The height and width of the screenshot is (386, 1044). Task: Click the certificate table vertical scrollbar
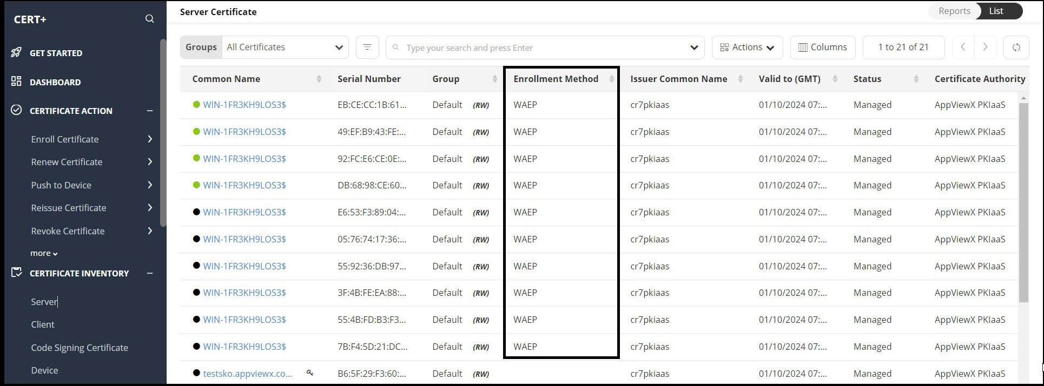(x=1023, y=202)
